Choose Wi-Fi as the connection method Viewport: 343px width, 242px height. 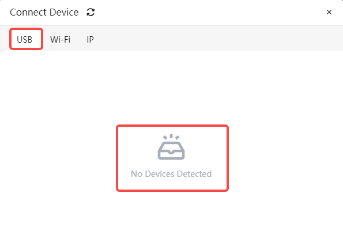click(60, 40)
